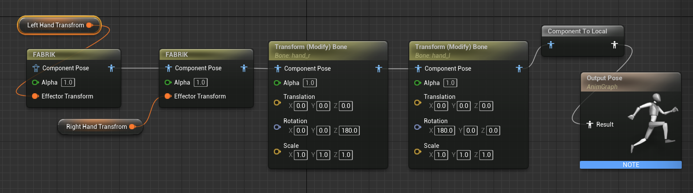Click the Right Hand Transfrom output pin
Viewport: 693px width, 193px height.
point(132,127)
